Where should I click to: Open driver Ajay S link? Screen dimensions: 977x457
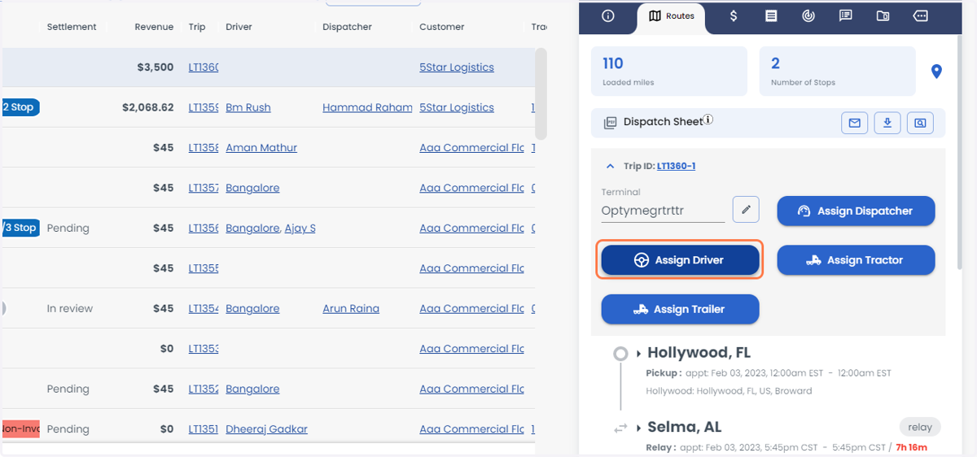coord(300,228)
